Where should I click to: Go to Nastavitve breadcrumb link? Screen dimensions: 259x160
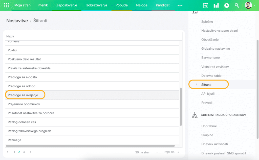coord(17,21)
